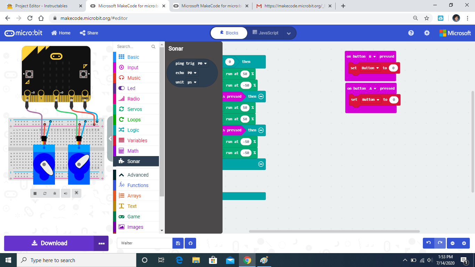Share the project

coord(89,33)
